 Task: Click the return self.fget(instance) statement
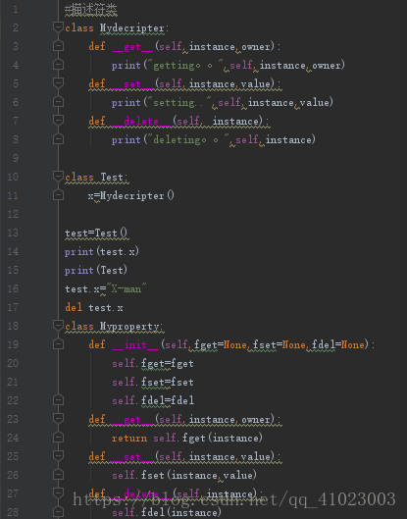click(x=187, y=438)
